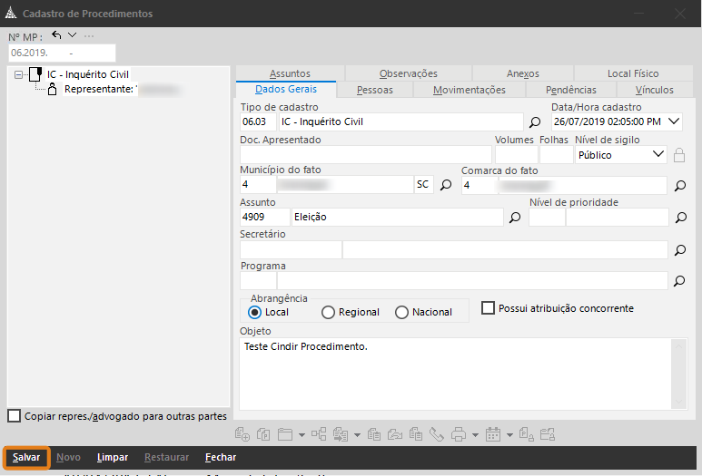Click the transfer documents arrow icon

tap(341, 434)
